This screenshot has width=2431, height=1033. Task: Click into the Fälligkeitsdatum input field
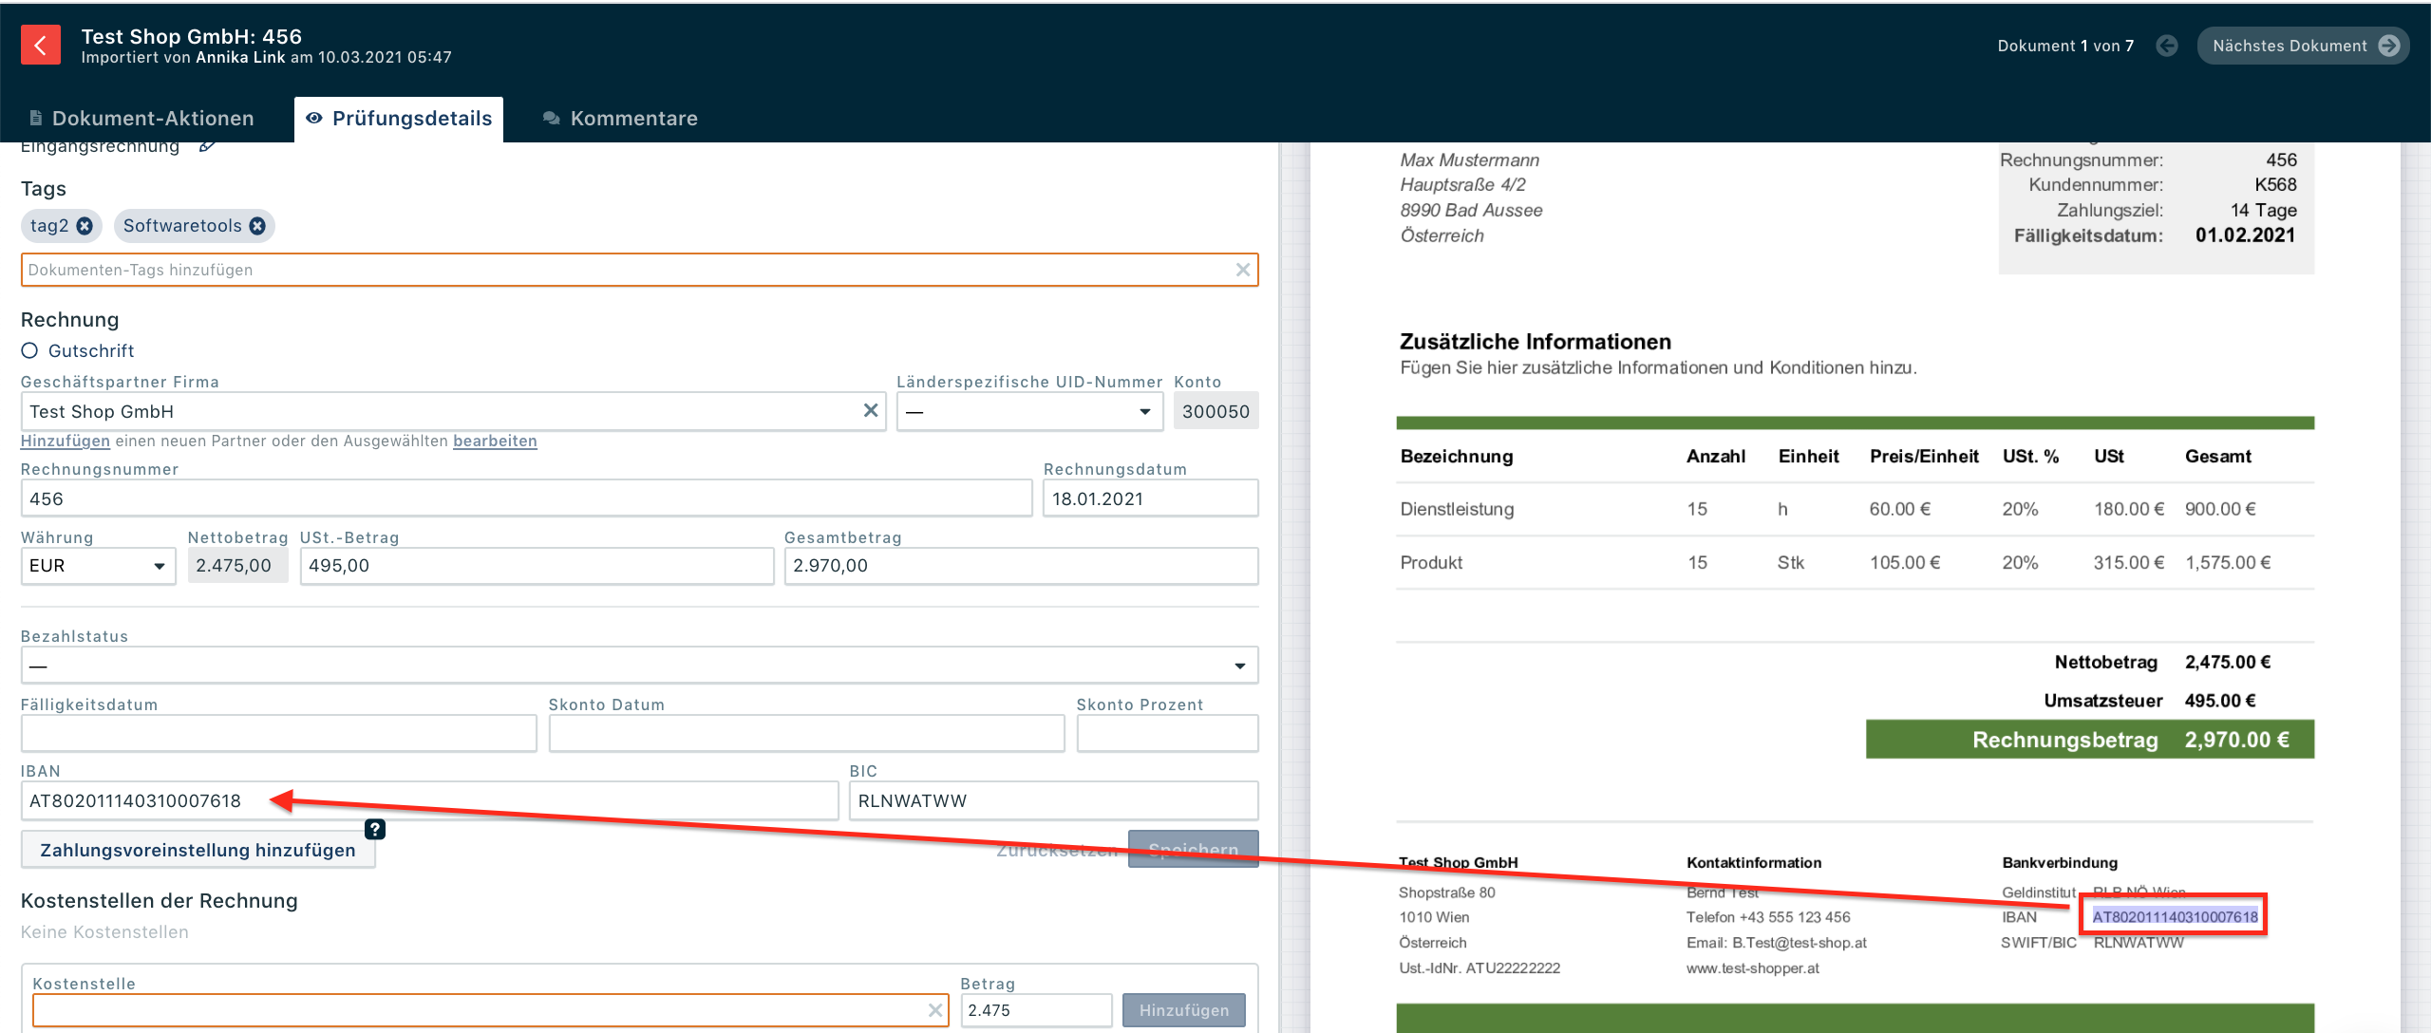coord(278,733)
